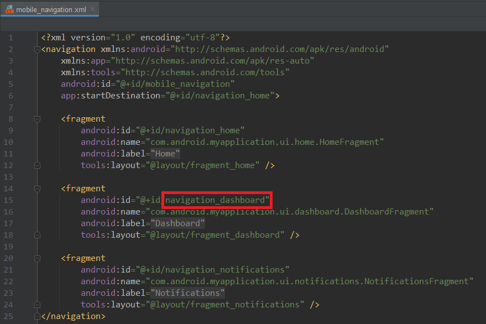486x324 pixels.
Task: Click the DashboardFragment class name
Action: pos(386,212)
